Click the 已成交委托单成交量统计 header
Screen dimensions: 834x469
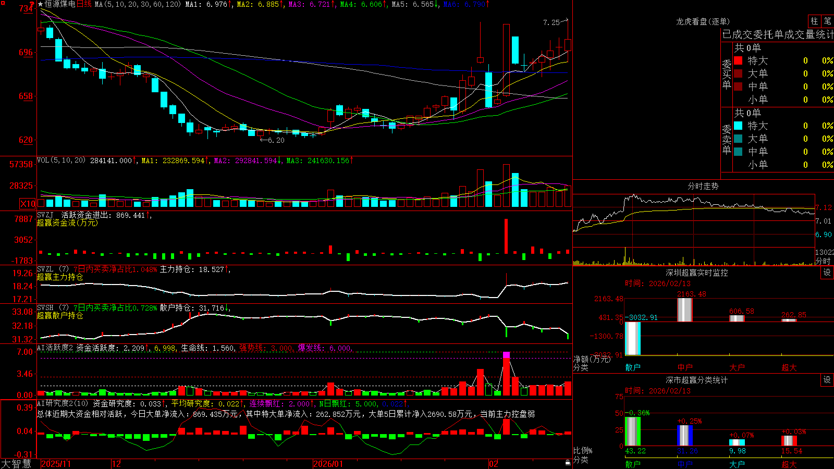[778, 34]
